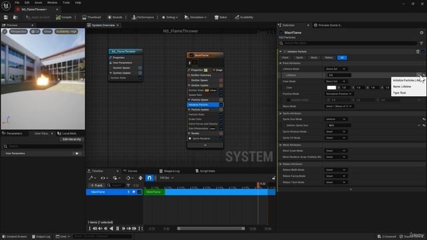This screenshot has width=427, height=240.
Task: Toggle the System State module checkbox
Action: click(140, 78)
